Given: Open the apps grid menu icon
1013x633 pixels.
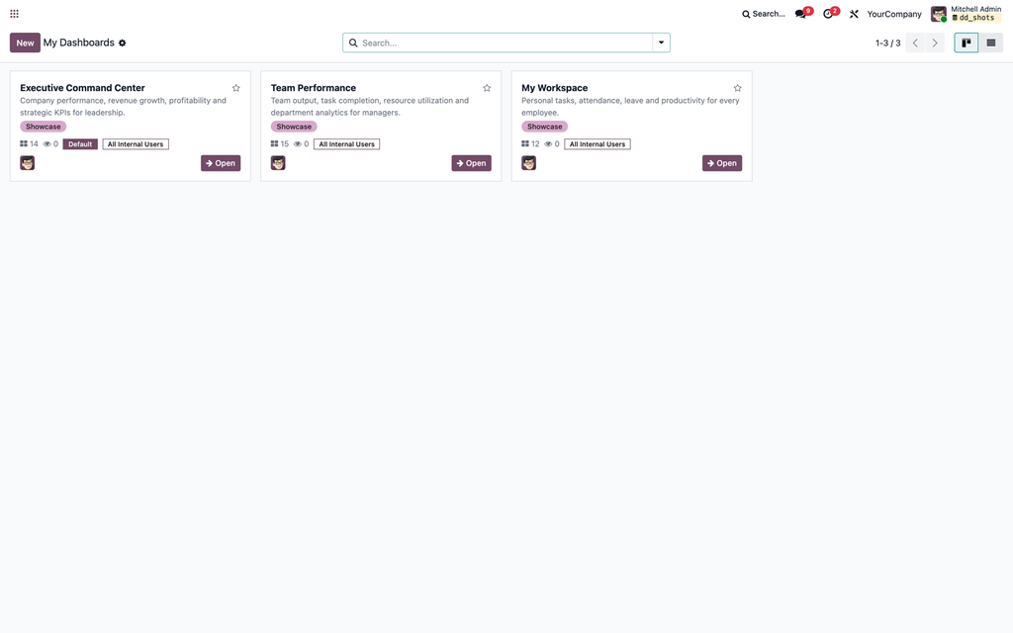Looking at the screenshot, I should pos(14,14).
